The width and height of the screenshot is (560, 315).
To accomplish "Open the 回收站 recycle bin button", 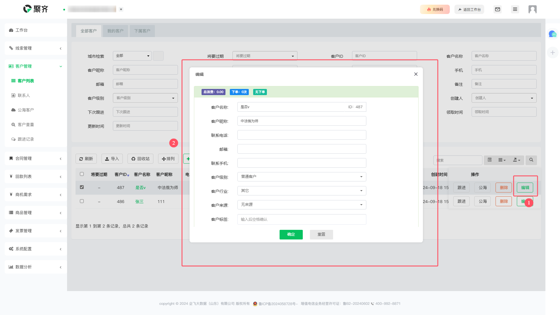I will (140, 159).
